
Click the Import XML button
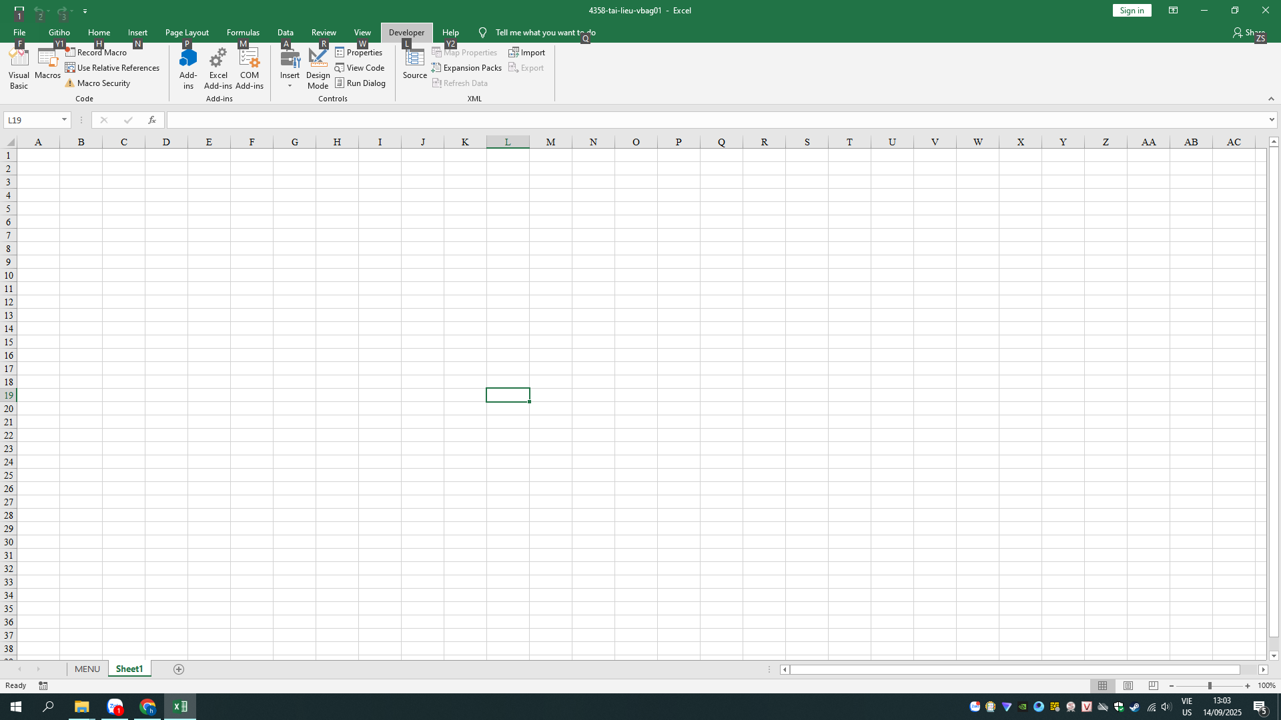(526, 52)
